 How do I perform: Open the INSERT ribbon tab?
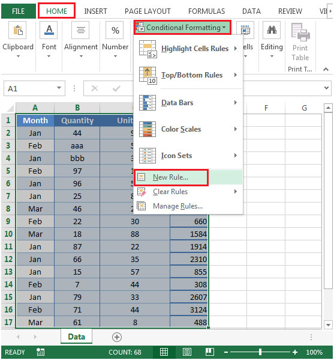pos(95,11)
